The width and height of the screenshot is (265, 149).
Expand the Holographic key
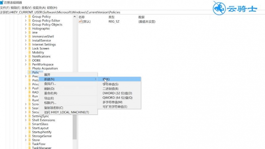pyautogui.click(x=26, y=28)
